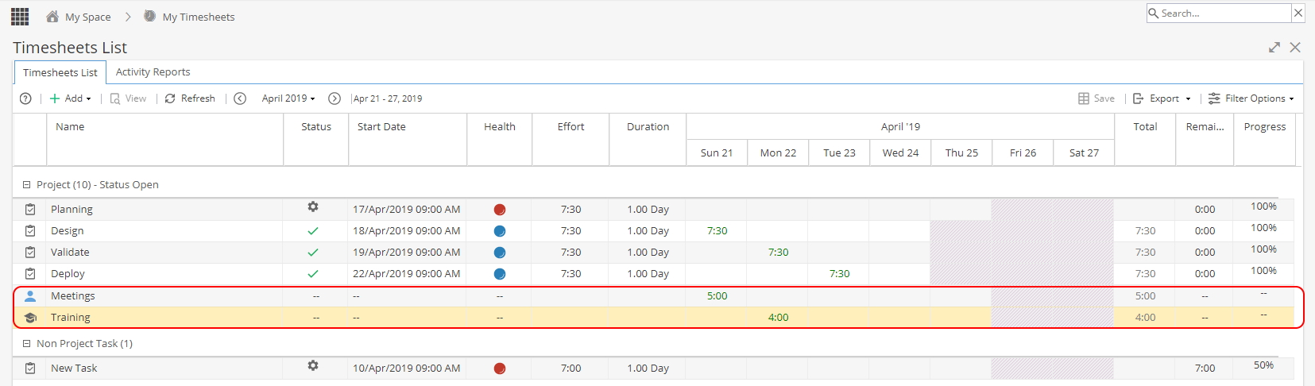This screenshot has height=386, width=1315.
Task: Select the Deploy task name
Action: (68, 274)
